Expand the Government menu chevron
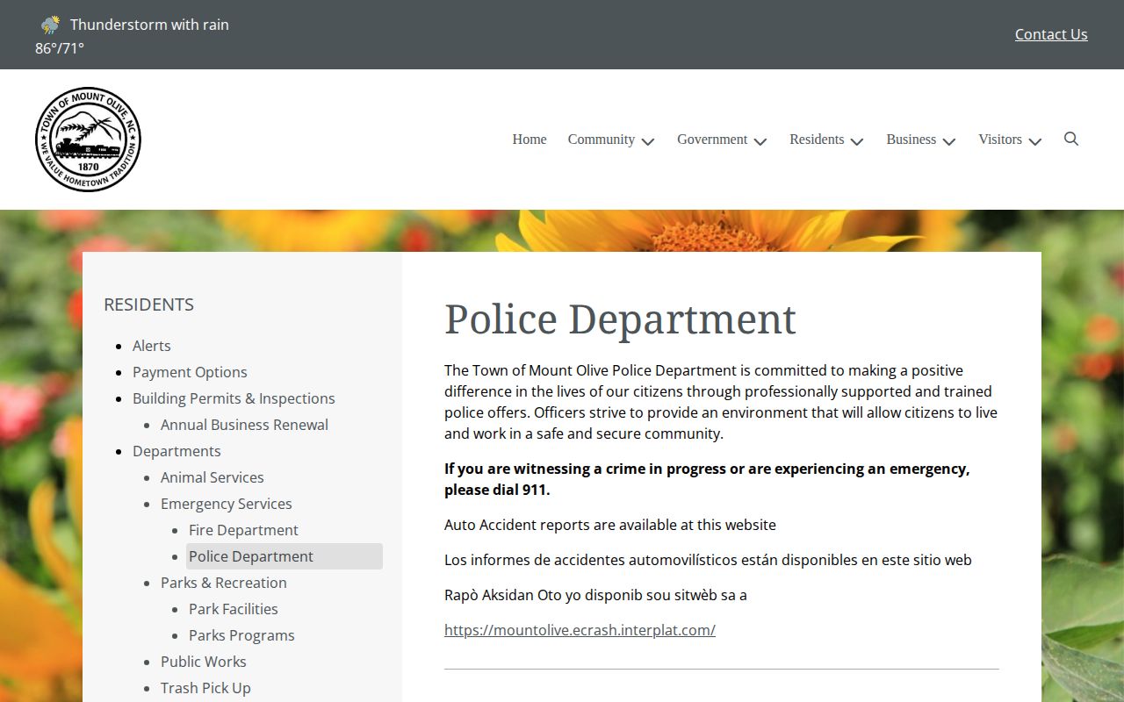The image size is (1124, 702). (x=760, y=140)
